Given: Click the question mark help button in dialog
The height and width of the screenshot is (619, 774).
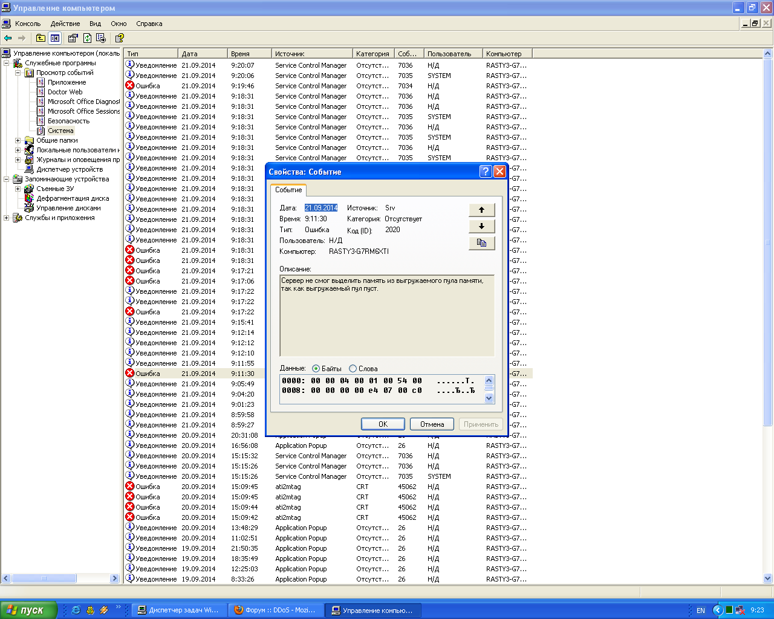Looking at the screenshot, I should click(486, 172).
